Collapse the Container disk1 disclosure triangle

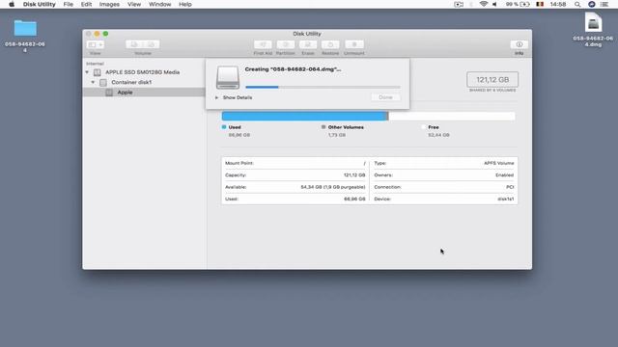coord(93,82)
